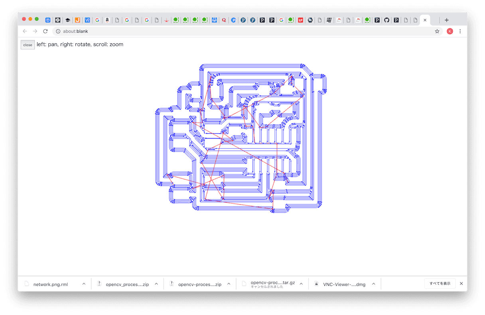Viewport: 485px width, 315px height.
Task: Open the Chrome three-dot menu
Action: click(x=460, y=31)
